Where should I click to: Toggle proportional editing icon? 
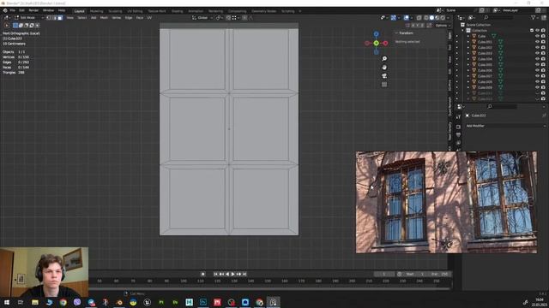[244, 18]
